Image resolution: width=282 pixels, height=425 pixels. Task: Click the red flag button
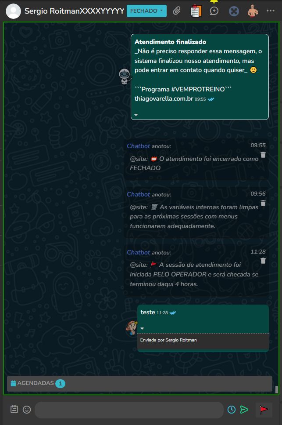(x=264, y=410)
